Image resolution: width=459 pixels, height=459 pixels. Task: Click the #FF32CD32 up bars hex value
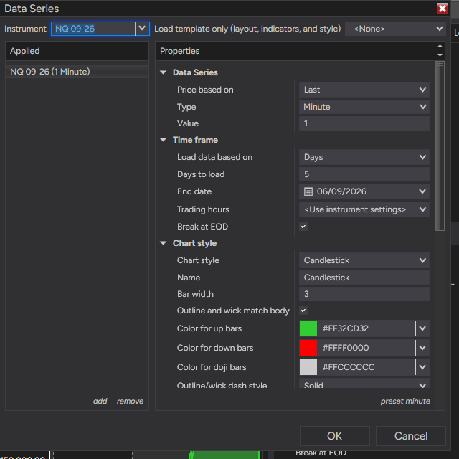coord(345,328)
